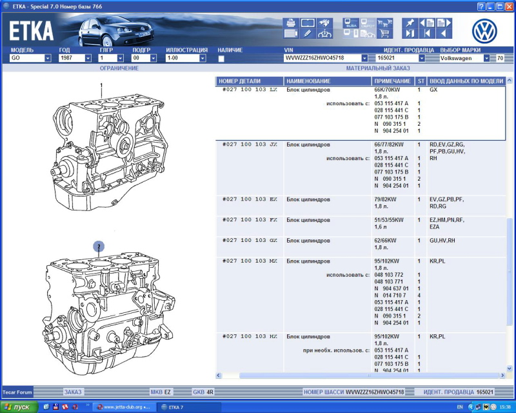Open the multiple shopping carts icon
516x413 pixels.
(384, 23)
